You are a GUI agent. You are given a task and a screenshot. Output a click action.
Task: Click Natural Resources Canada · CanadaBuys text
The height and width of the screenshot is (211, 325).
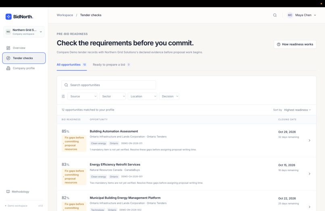(x=115, y=170)
